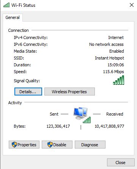Click the small signal bars under computers icon
Image resolution: width=137 pixels, height=169 pixels.
[87, 120]
